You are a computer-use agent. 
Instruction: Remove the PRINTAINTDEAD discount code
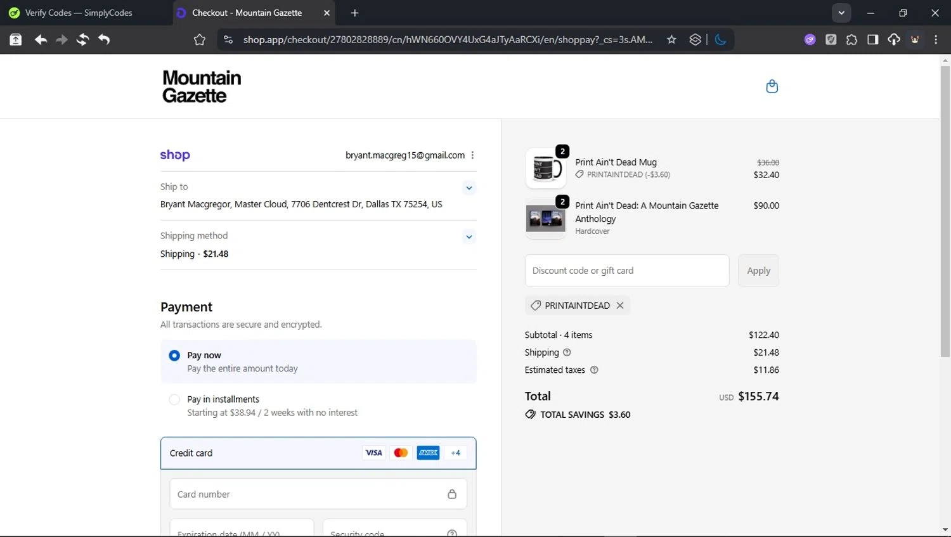pyautogui.click(x=620, y=306)
